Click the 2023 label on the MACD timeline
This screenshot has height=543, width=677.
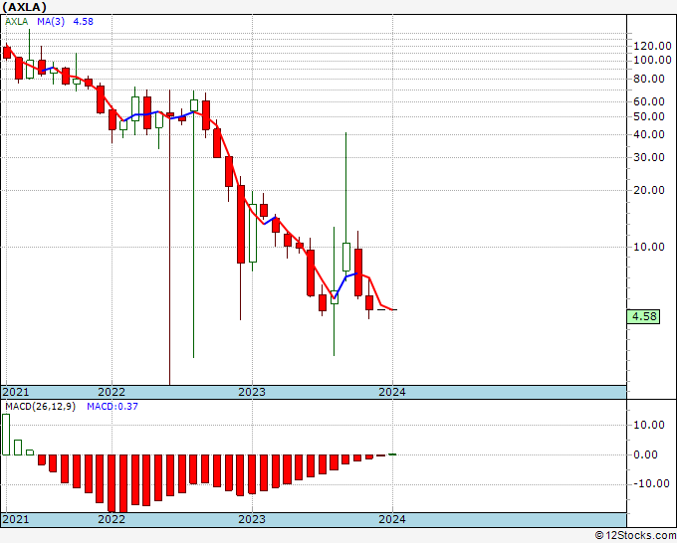(252, 519)
